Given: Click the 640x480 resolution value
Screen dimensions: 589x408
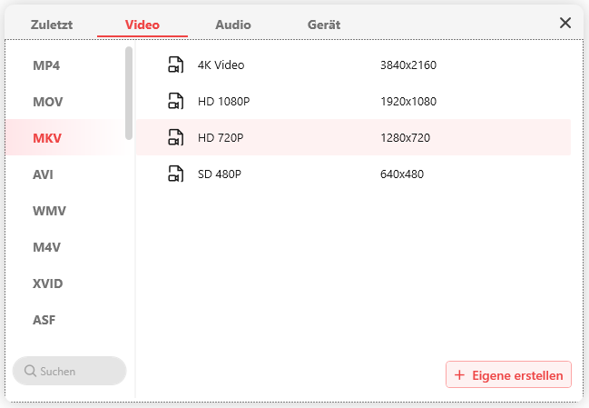Looking at the screenshot, I should pos(402,174).
